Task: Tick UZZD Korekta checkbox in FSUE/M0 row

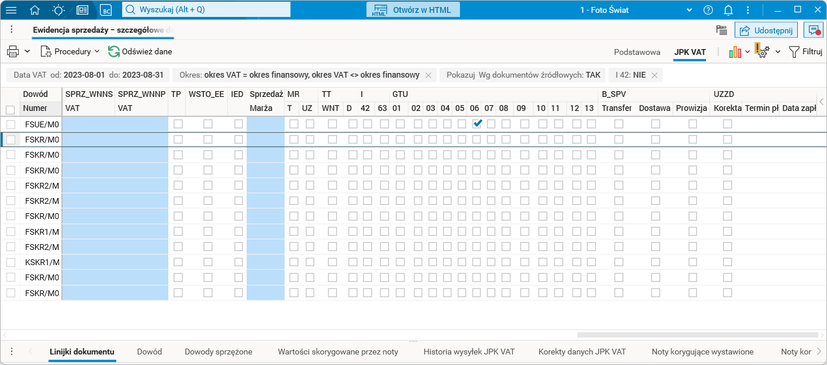Action: pyautogui.click(x=728, y=124)
